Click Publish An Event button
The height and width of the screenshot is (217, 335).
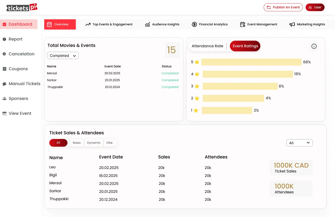coord(283,8)
